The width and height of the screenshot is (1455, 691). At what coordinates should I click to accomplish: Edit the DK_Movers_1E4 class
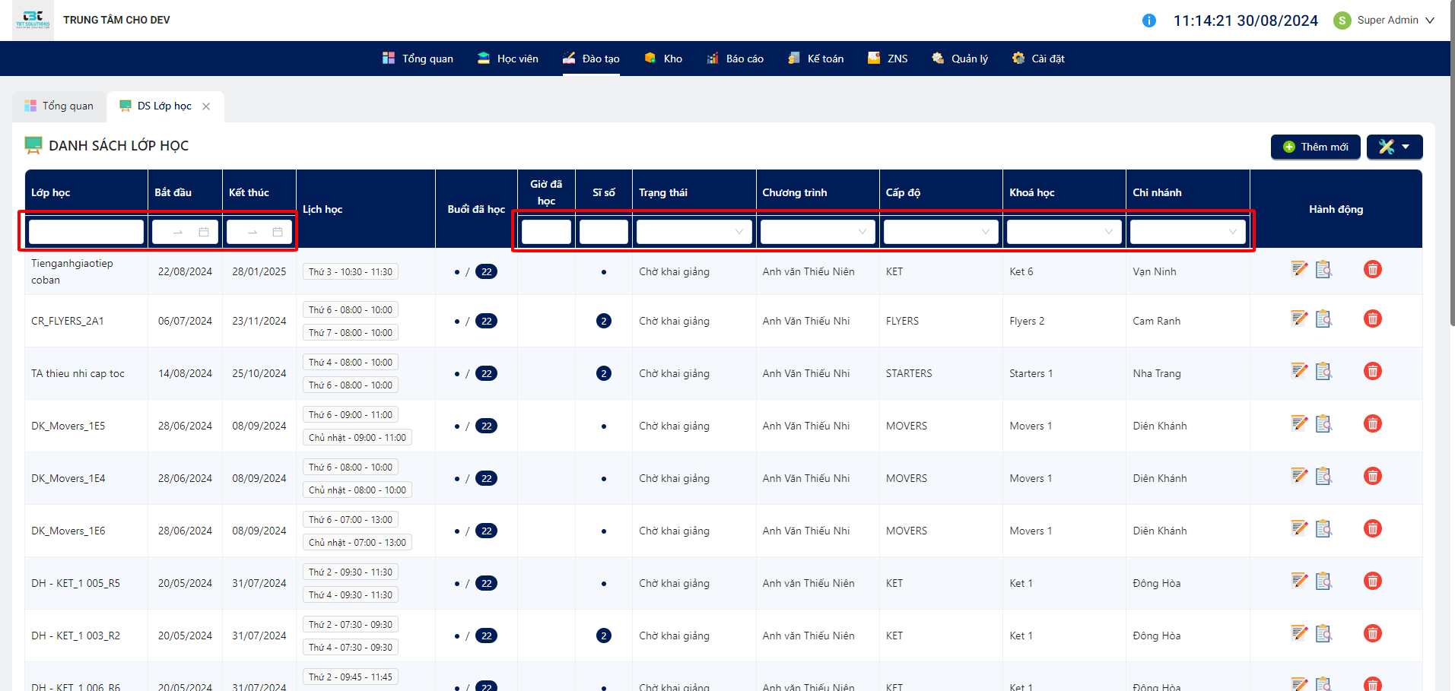click(1300, 476)
